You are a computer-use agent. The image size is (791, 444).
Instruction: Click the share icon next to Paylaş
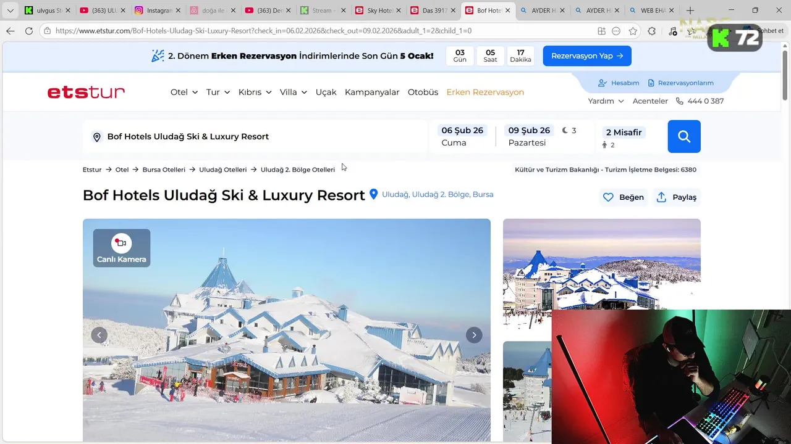[x=661, y=197]
